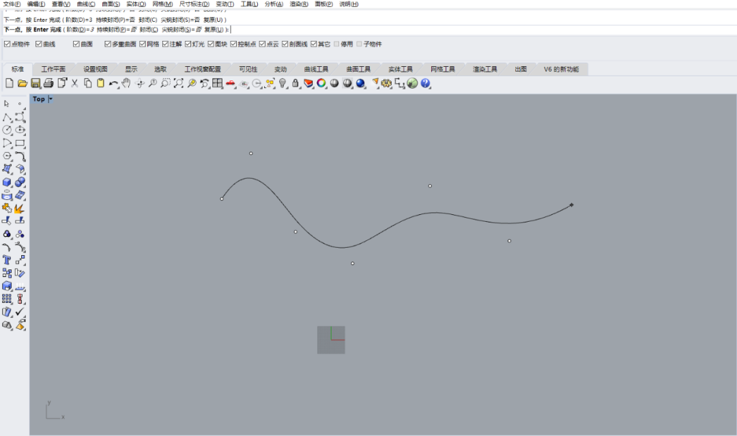The width and height of the screenshot is (737, 436).
Task: Click the lock objects padlock icon
Action: [x=295, y=83]
